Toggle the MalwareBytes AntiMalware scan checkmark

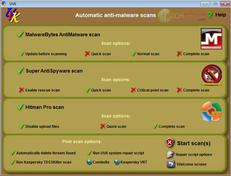(20, 34)
